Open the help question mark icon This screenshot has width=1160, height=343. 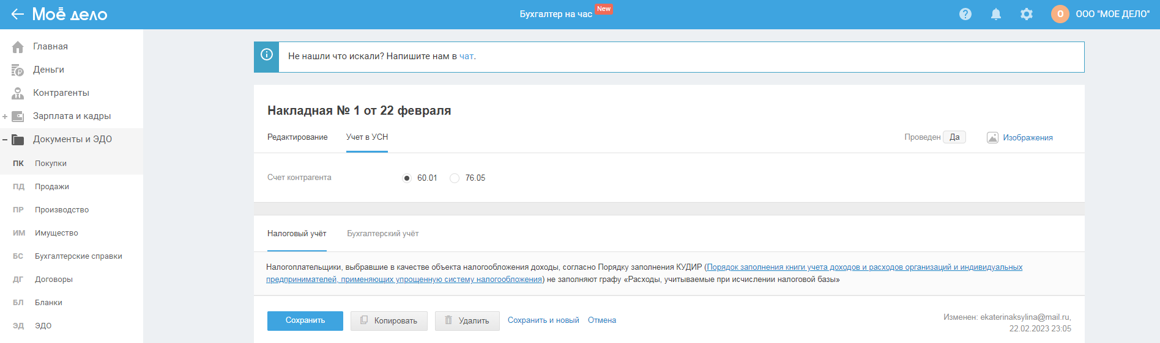coord(965,14)
